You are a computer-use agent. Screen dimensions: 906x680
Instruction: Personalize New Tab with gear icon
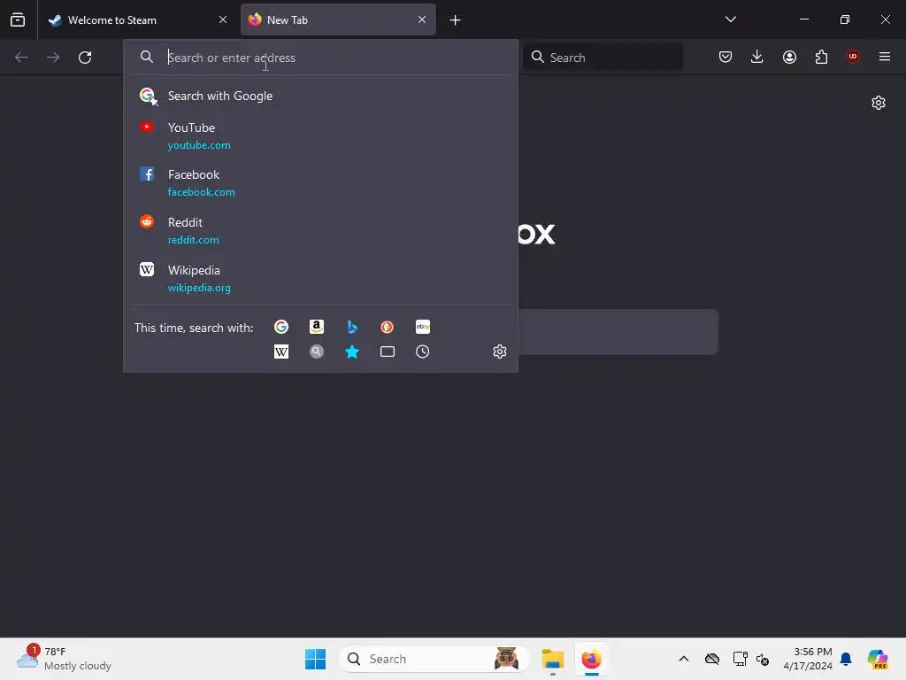pos(879,103)
